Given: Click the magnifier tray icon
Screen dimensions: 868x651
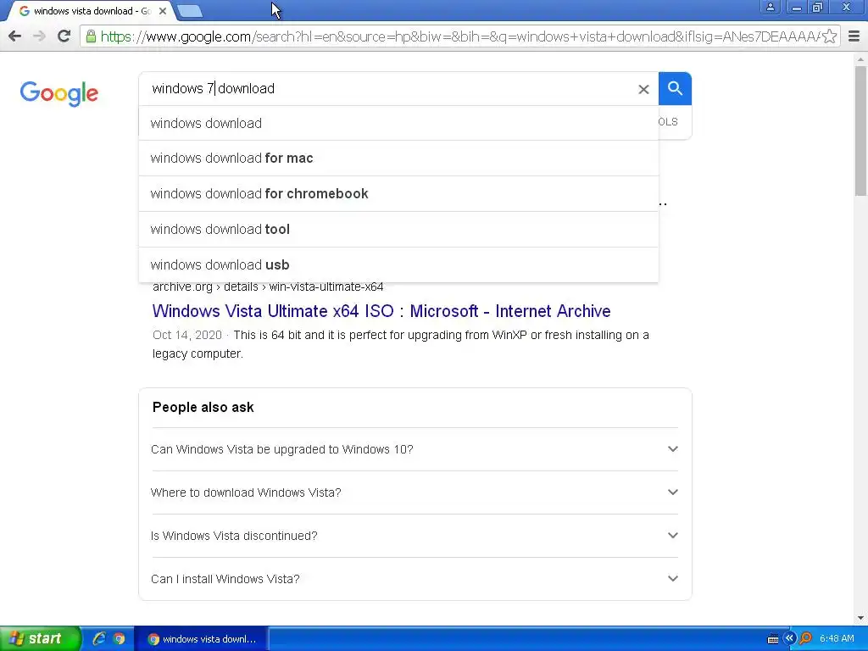Looking at the screenshot, I should tap(805, 638).
